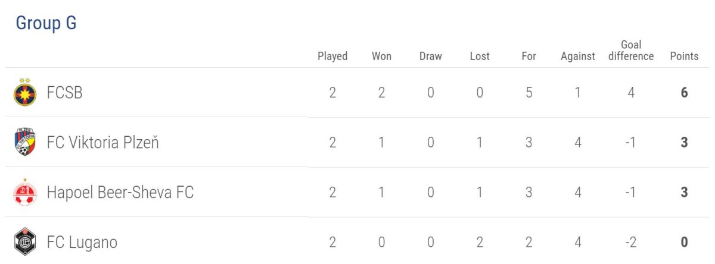Click the Played column header
Image resolution: width=715 pixels, height=264 pixels.
(332, 56)
